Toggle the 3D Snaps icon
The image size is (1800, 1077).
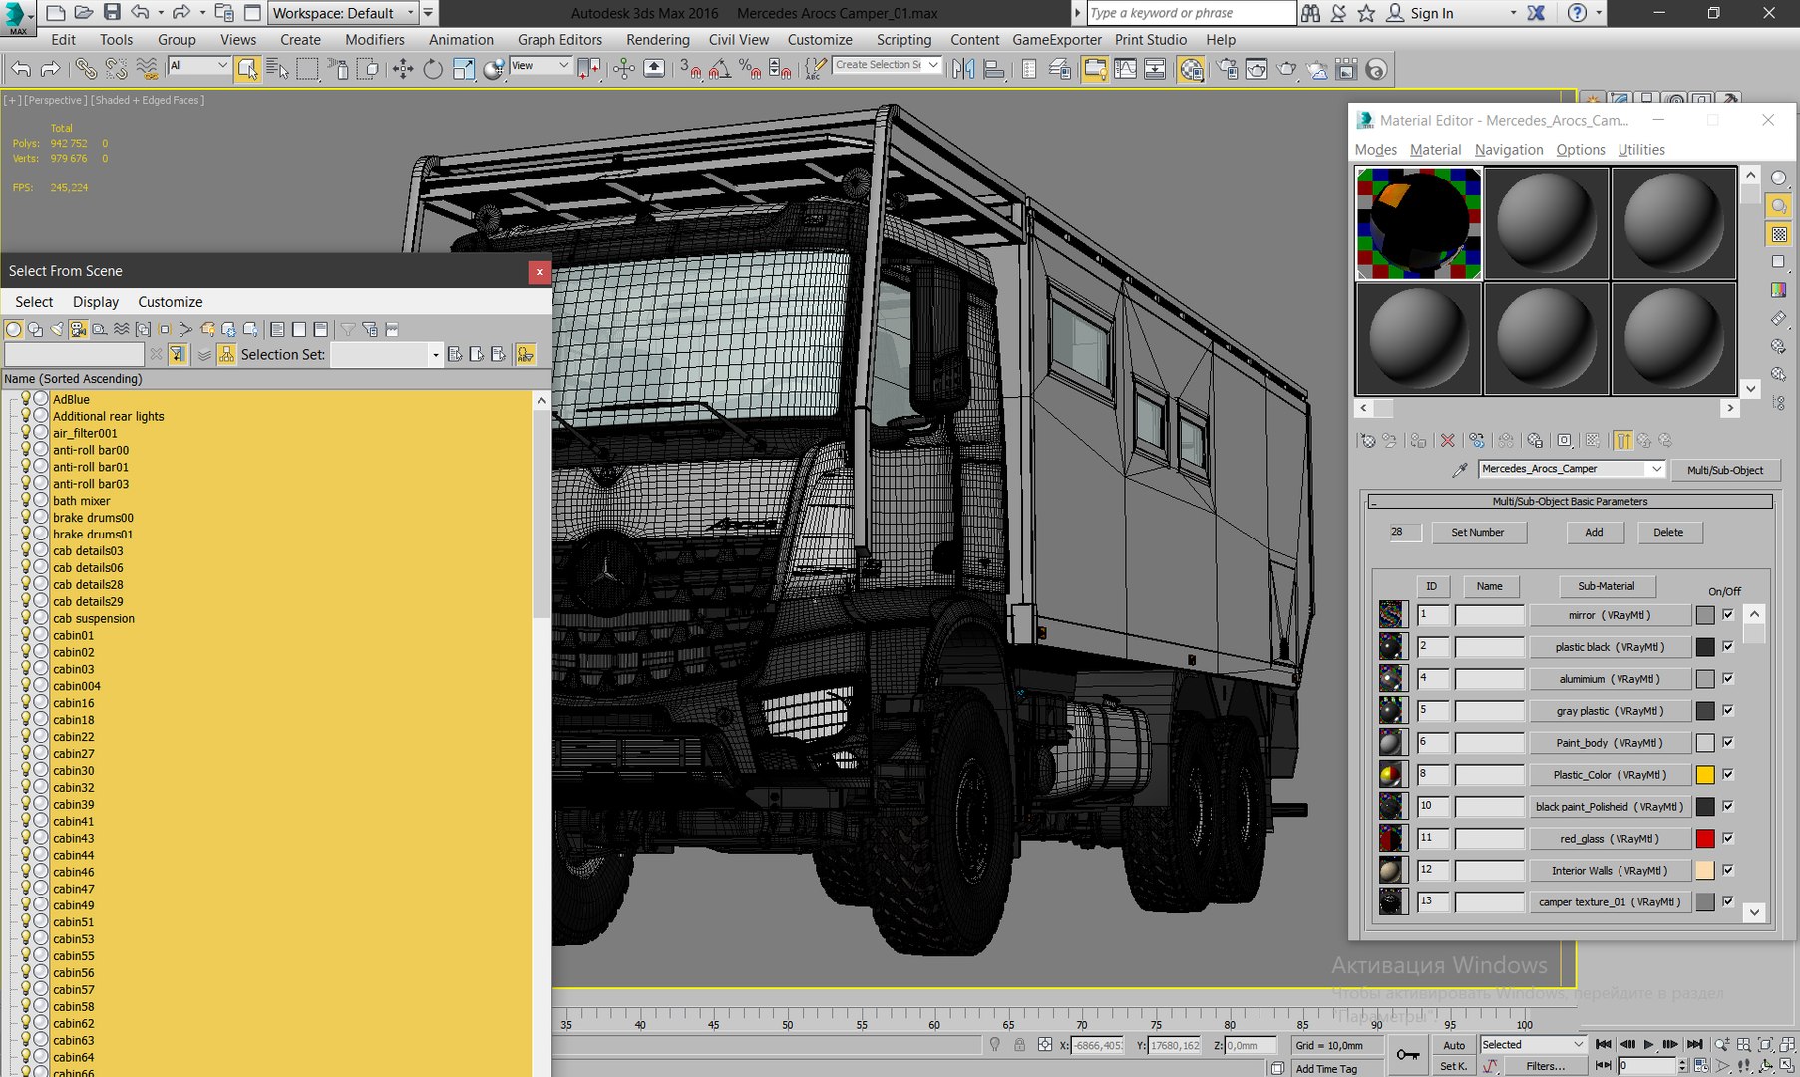point(690,69)
